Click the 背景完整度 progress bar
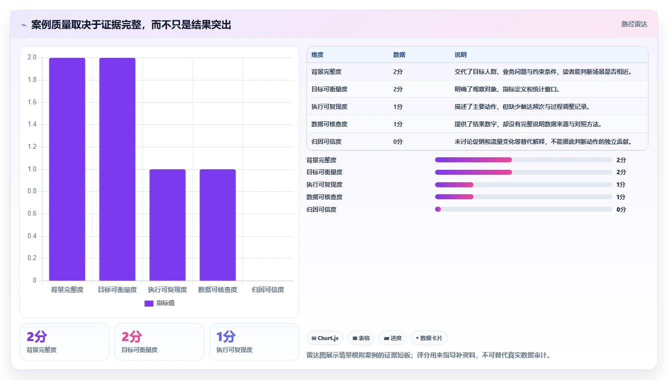Screen dimensions: 668x380 click(x=523, y=160)
